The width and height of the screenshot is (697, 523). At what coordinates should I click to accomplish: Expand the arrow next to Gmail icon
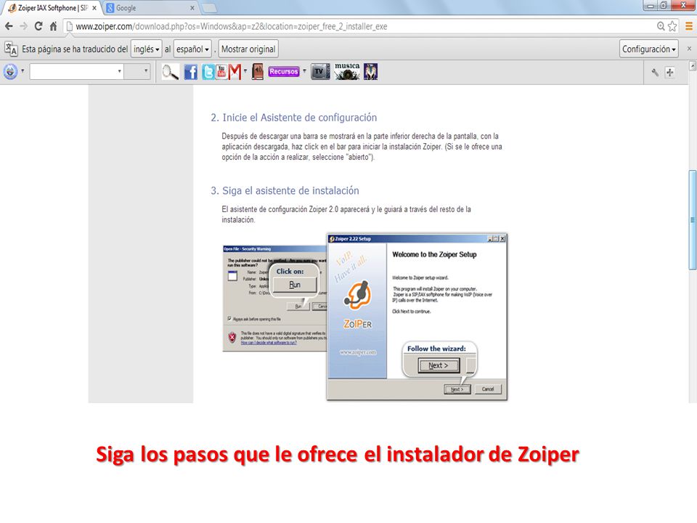pyautogui.click(x=245, y=70)
